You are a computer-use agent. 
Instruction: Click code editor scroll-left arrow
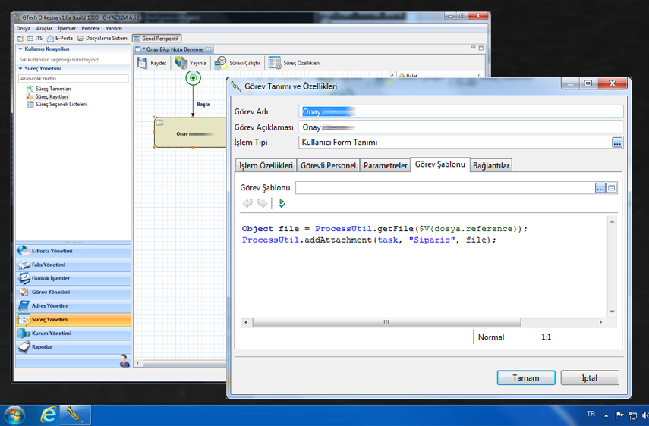246,322
